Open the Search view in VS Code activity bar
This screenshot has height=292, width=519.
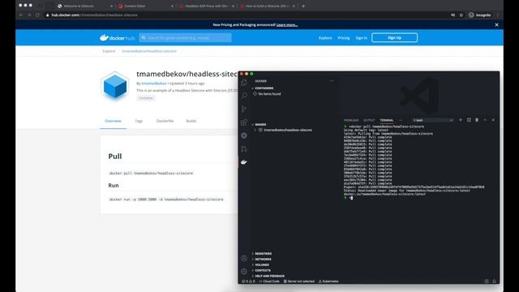point(244,96)
